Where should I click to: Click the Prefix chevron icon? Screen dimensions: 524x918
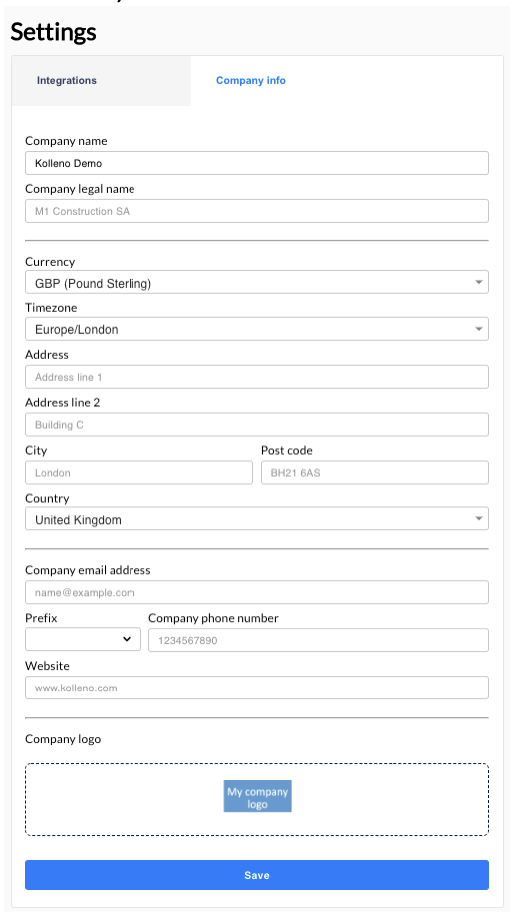127,639
